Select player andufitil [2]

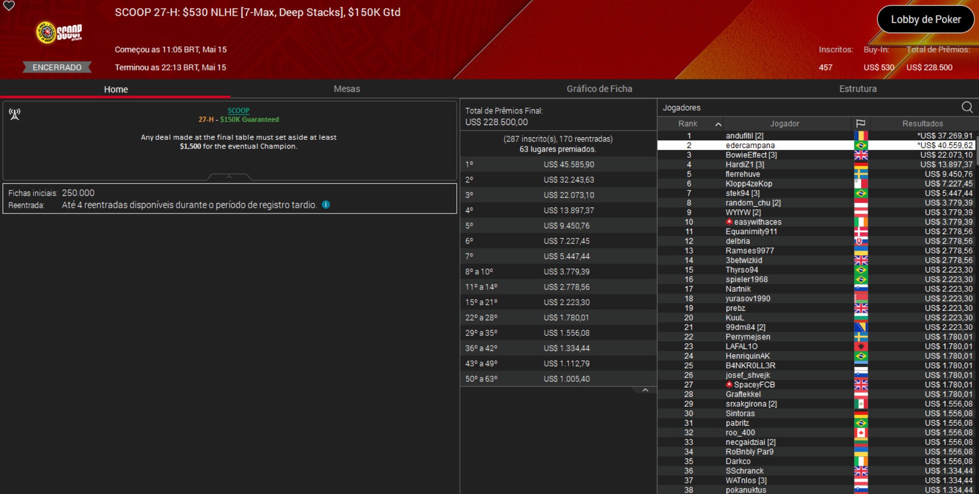(x=744, y=136)
